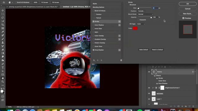Click the delete effect trash icon in Layer Style
198x111 pixels.
tap(121, 60)
